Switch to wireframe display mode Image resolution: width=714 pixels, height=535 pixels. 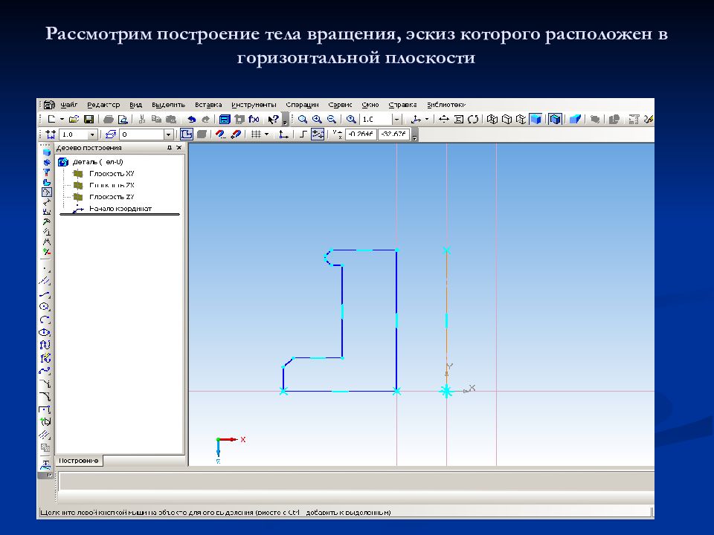click(x=492, y=119)
